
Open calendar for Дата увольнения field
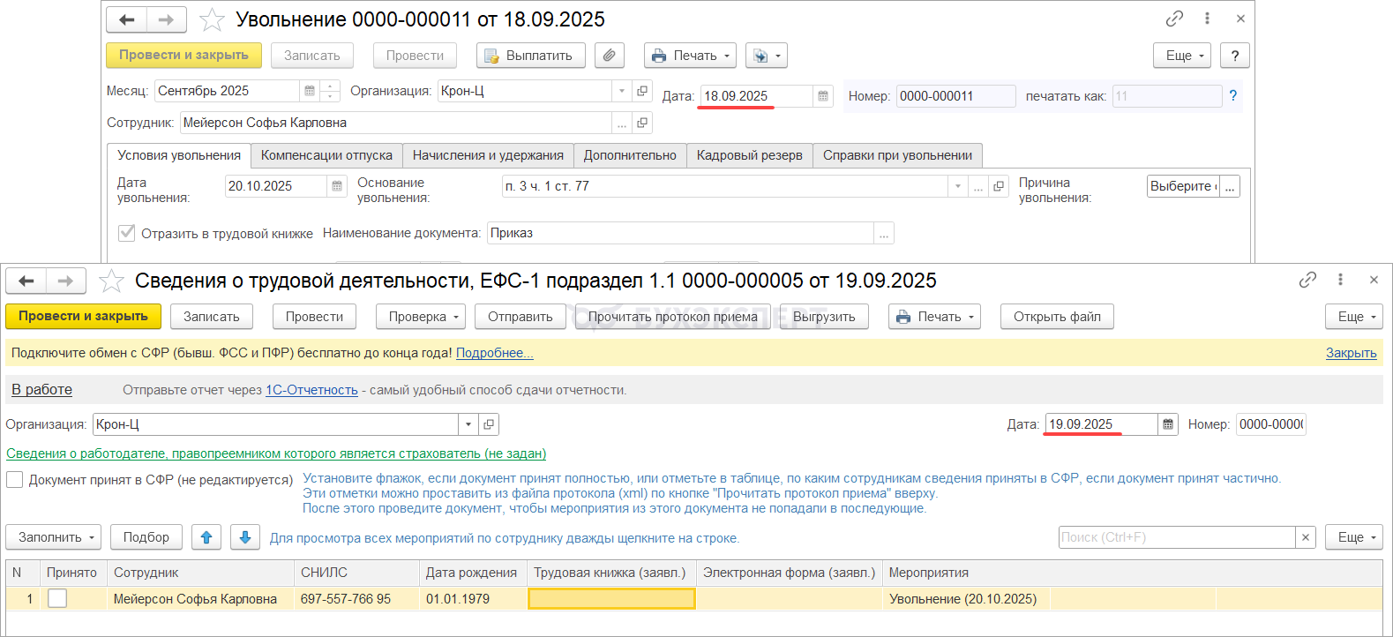click(x=337, y=186)
